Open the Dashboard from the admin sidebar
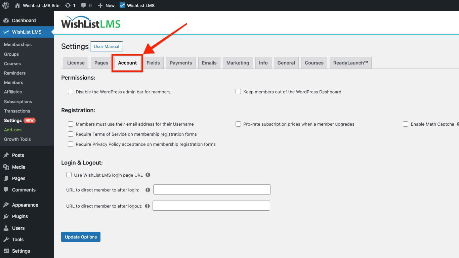This screenshot has width=459, height=258. pyautogui.click(x=20, y=20)
